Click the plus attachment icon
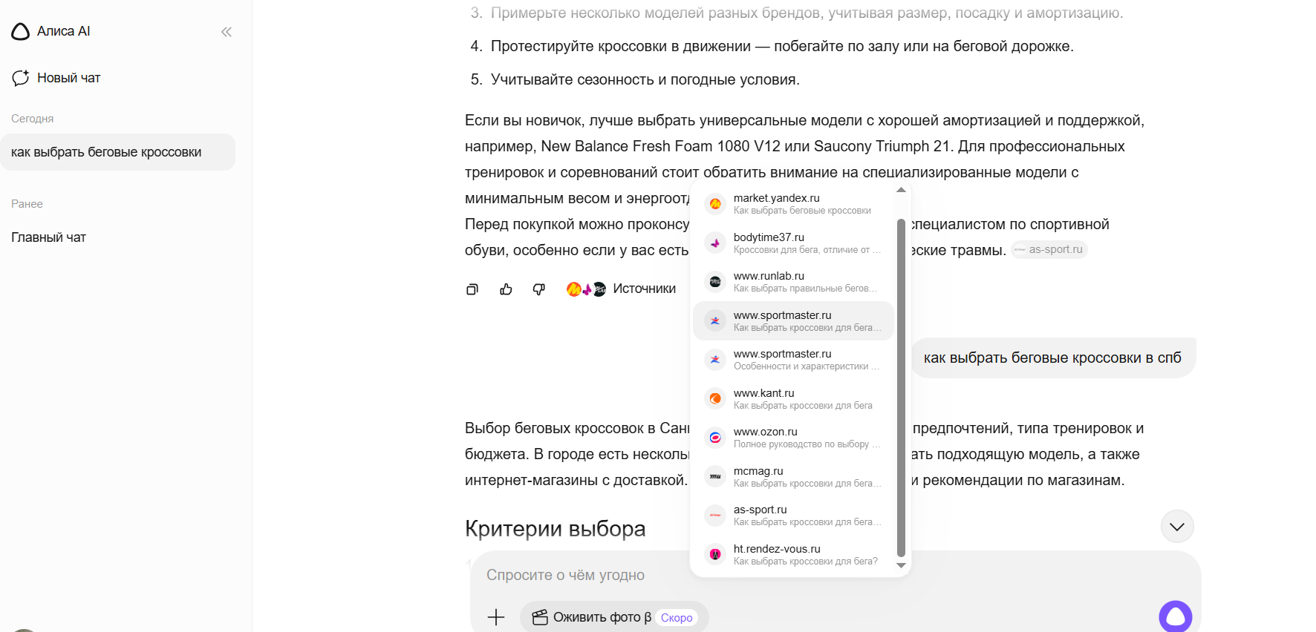 pyautogui.click(x=496, y=617)
